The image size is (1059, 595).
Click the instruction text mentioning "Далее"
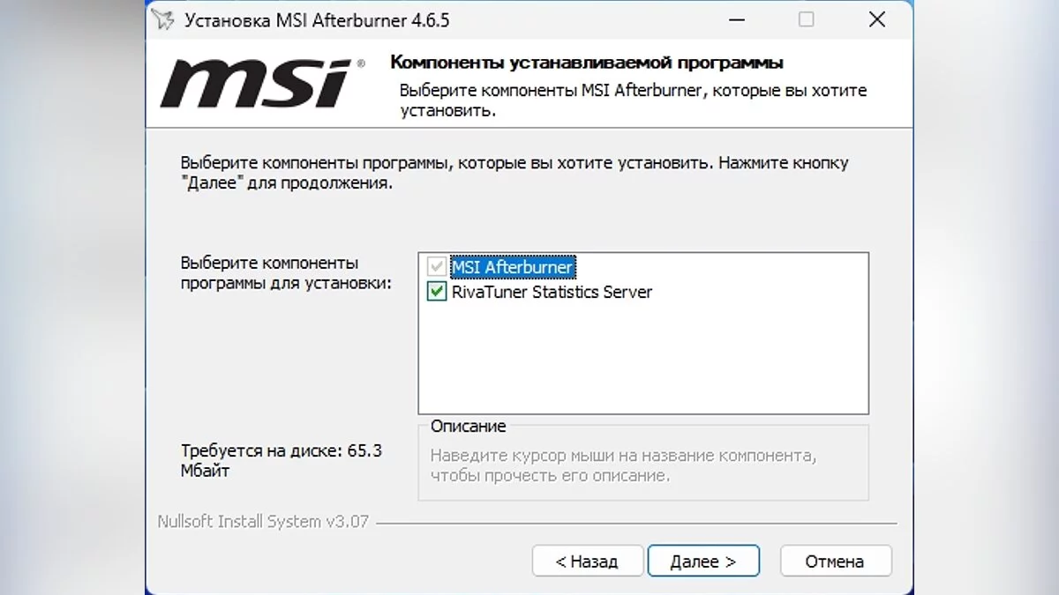(514, 173)
